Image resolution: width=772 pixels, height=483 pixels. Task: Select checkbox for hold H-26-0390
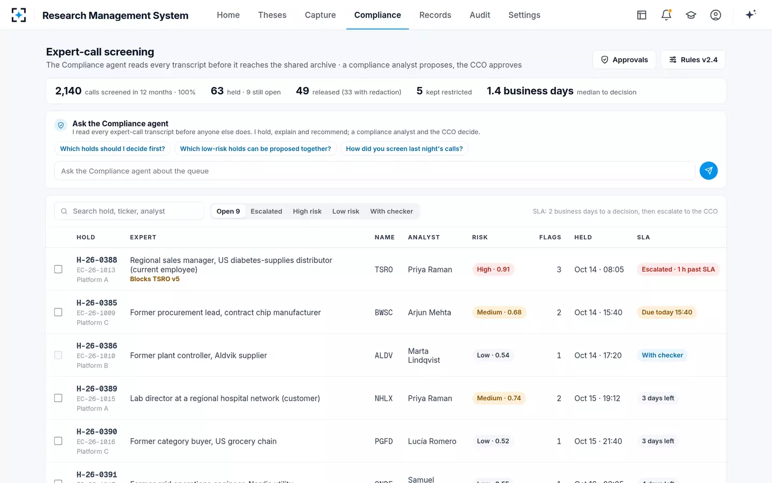[58, 441]
